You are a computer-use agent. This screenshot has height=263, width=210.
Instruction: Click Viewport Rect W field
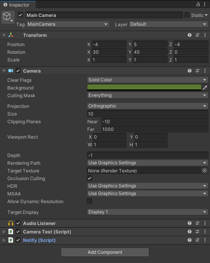[x=109, y=144]
